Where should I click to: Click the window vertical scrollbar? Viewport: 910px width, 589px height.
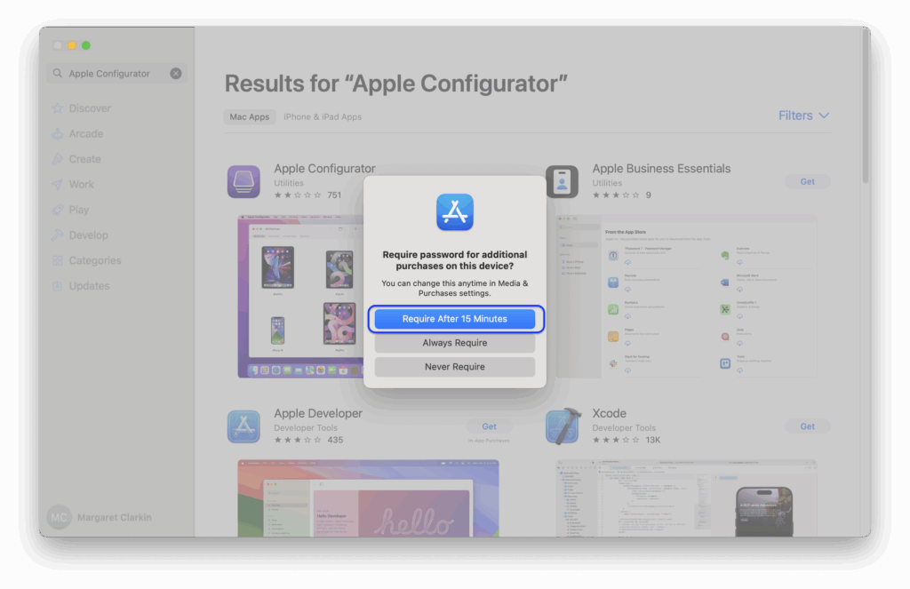[x=866, y=107]
